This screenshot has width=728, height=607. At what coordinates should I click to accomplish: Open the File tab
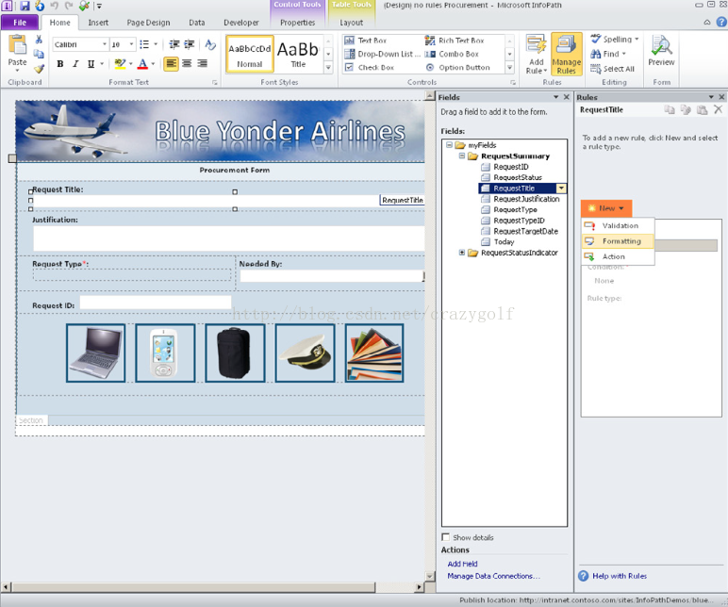20,23
